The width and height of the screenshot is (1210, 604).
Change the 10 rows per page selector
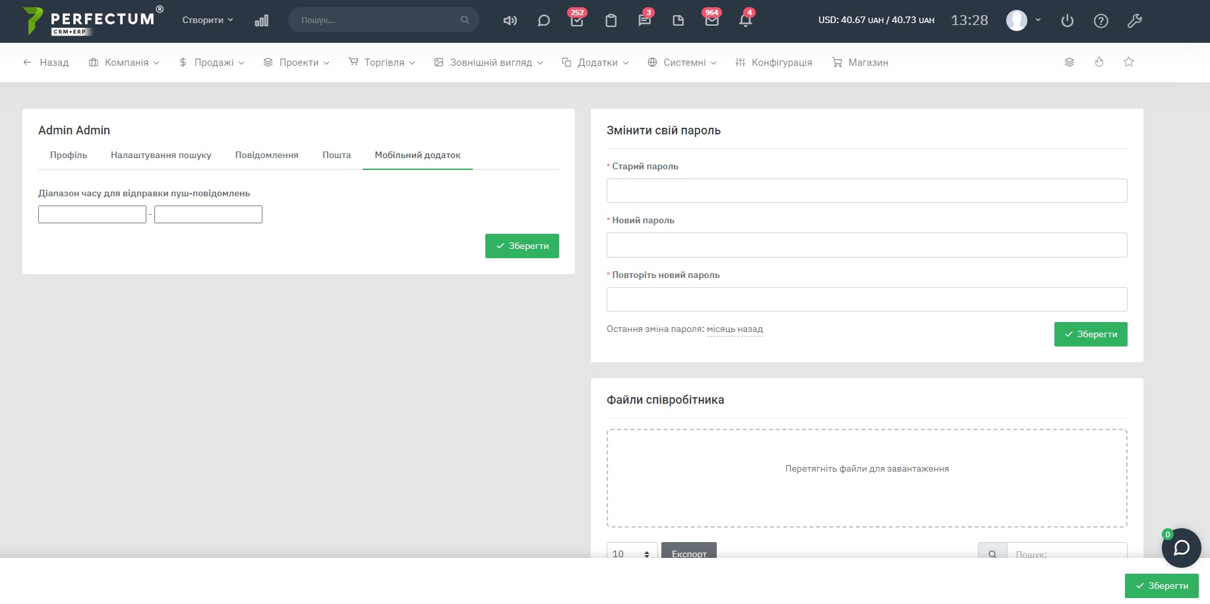click(x=632, y=552)
